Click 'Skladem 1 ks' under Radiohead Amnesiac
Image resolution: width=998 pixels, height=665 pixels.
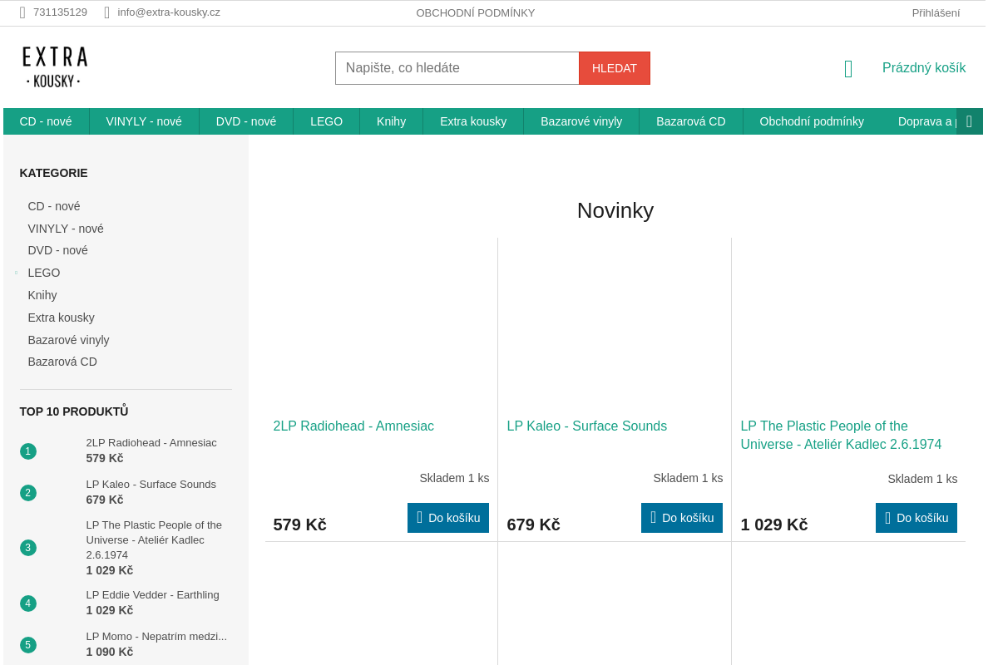454,478
